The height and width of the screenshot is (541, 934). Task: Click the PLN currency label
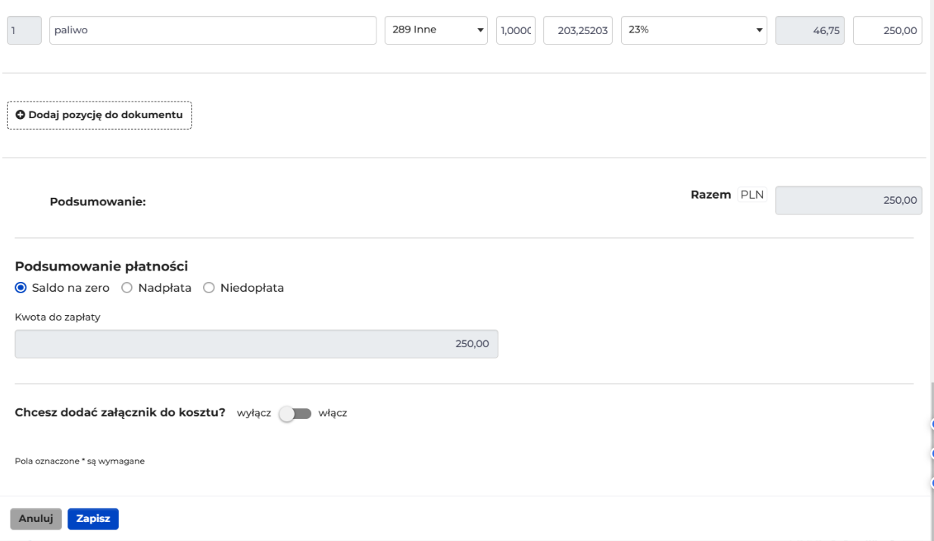pyautogui.click(x=752, y=195)
